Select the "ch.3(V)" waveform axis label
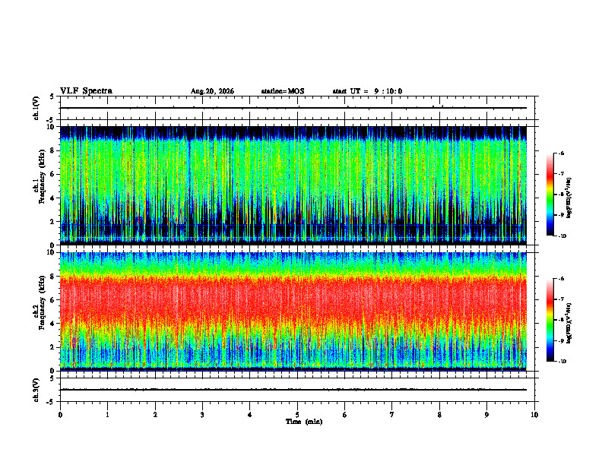Image resolution: width=602 pixels, height=465 pixels. pos(36,390)
